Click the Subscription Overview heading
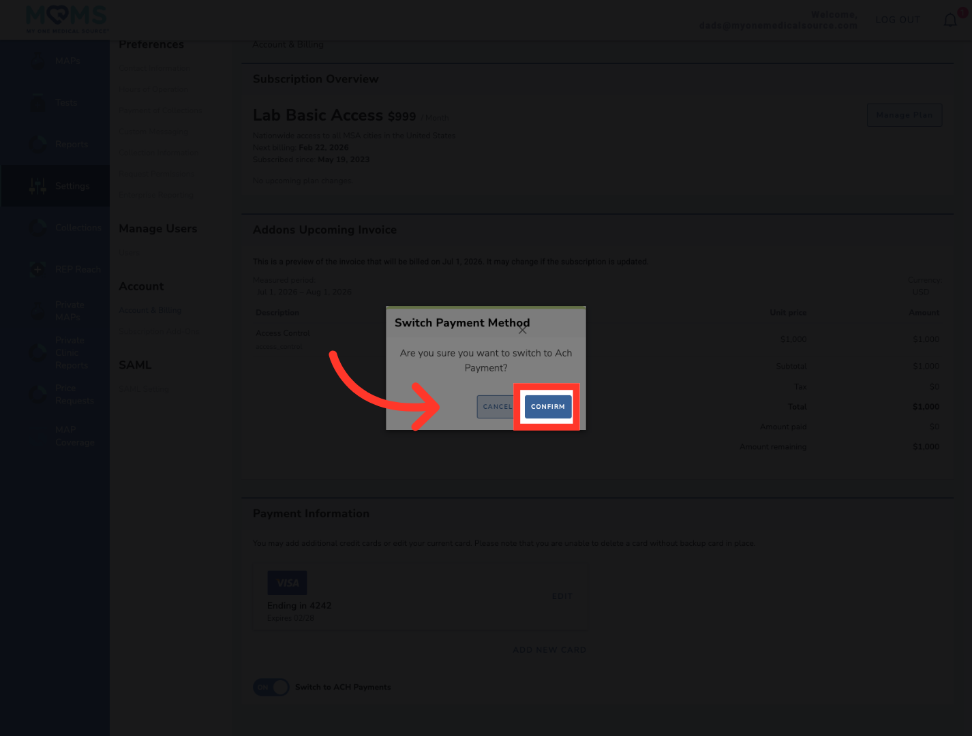 point(316,79)
